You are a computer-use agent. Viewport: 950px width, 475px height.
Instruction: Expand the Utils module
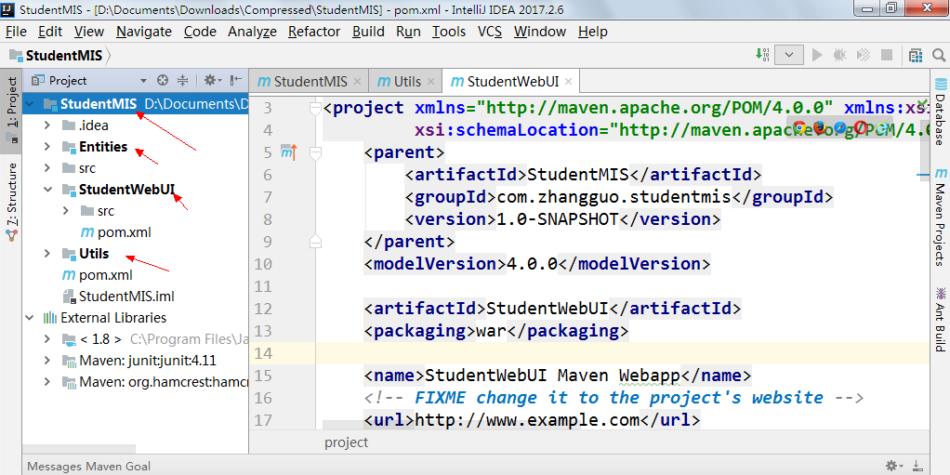pos(47,253)
